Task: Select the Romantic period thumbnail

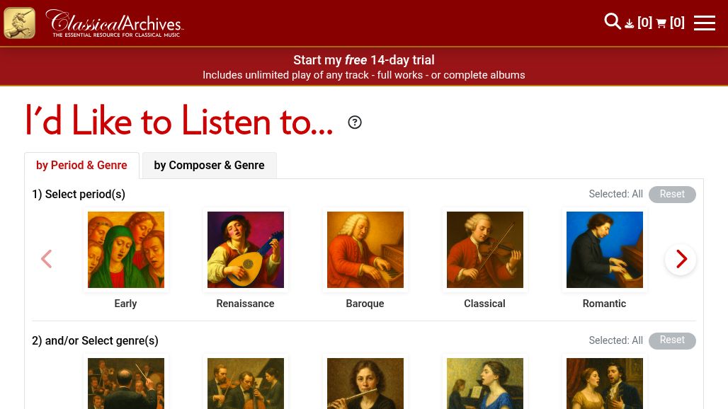Action: point(605,250)
